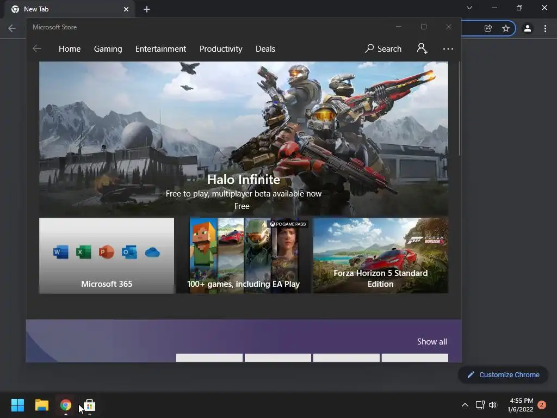Bookmark this page with the star icon

506,28
